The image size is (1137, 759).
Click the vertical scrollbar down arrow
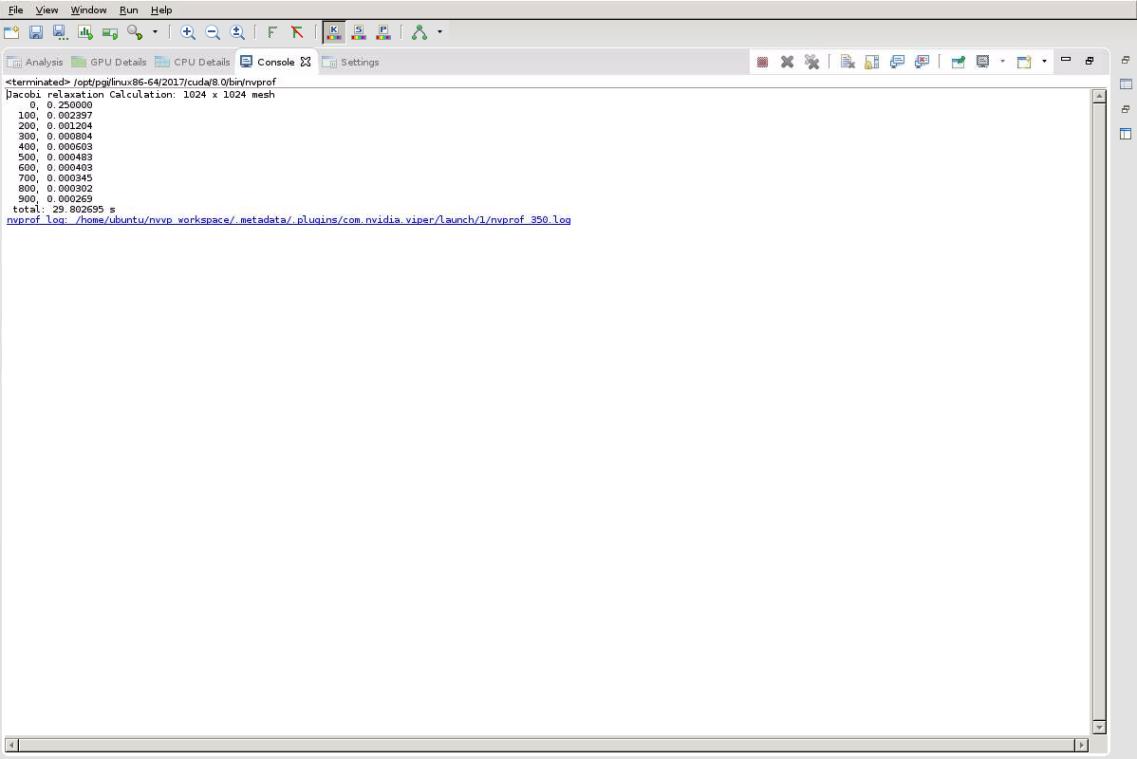pyautogui.click(x=1099, y=728)
